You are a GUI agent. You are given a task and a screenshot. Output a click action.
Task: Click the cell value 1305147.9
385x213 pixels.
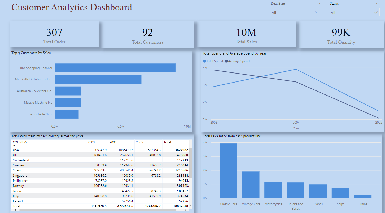[99, 150]
